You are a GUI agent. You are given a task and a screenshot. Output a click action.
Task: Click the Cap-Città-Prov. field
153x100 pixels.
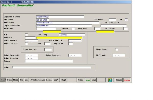(x=64, y=26)
